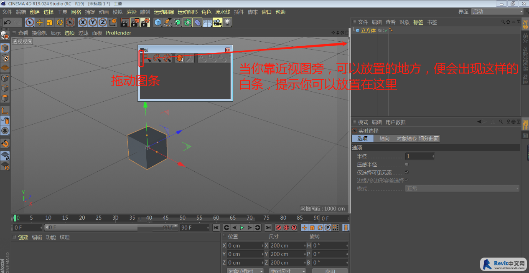Add a Camera object
The height and width of the screenshot is (273, 529).
pyautogui.click(x=217, y=23)
